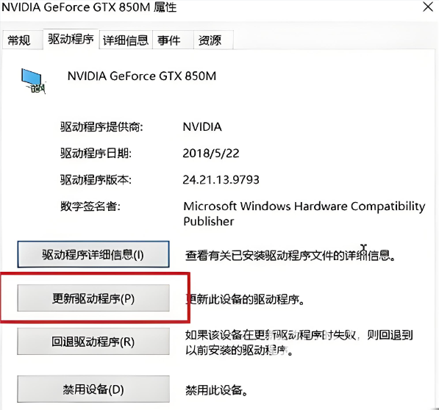The height and width of the screenshot is (410, 439).
Task: Click the NVIDIA GeForce GTX 850M device name
Action: 142,76
